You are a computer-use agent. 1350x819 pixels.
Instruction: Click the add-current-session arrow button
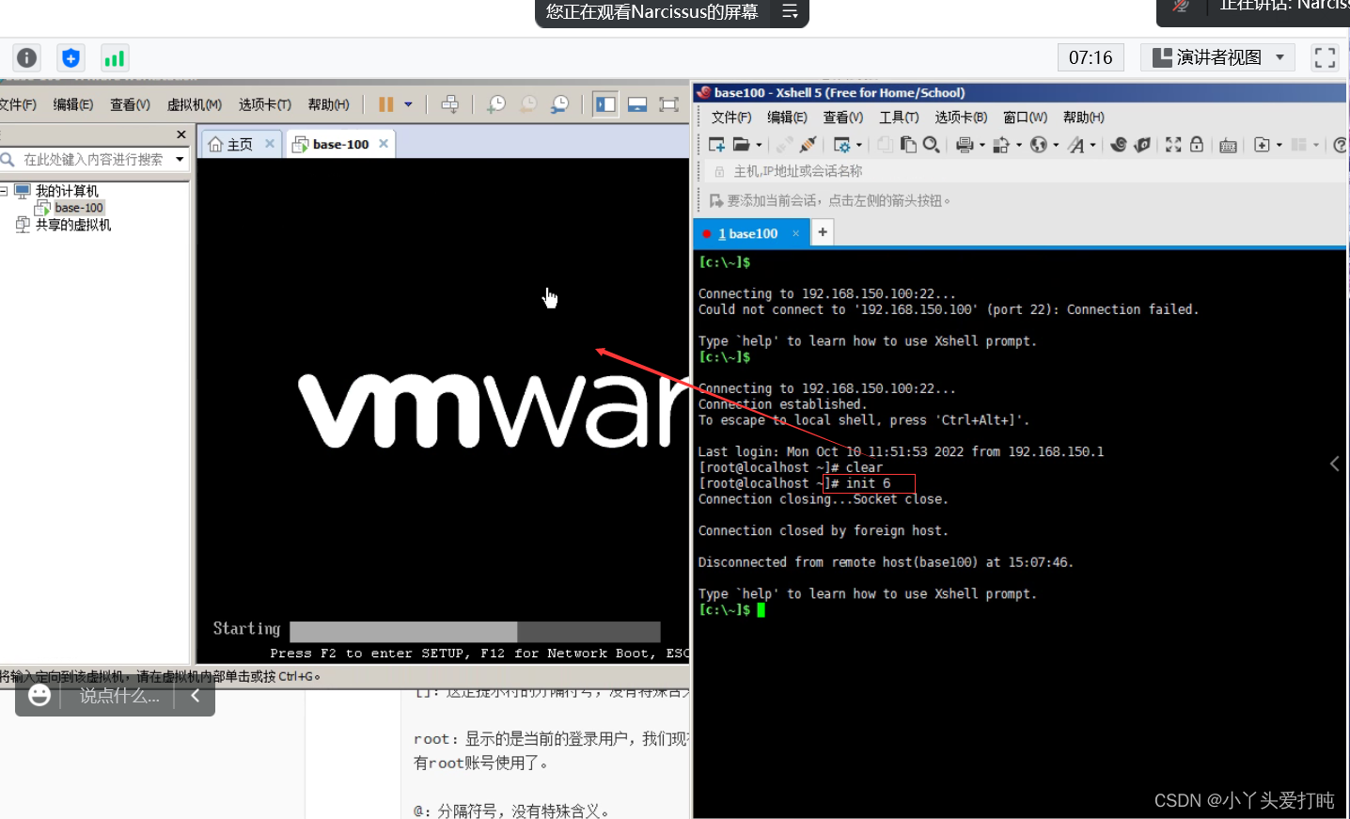pyautogui.click(x=716, y=200)
